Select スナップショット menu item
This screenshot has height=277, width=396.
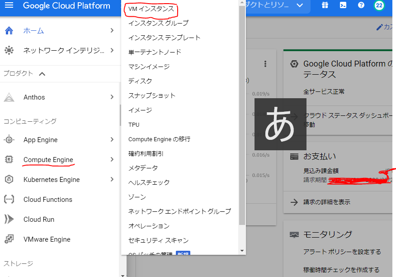152,96
